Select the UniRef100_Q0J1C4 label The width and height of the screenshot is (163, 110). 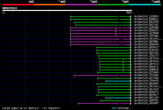(146, 89)
